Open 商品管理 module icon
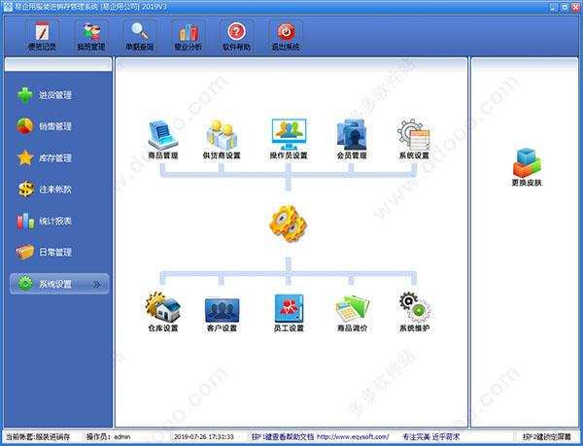 pyautogui.click(x=163, y=139)
